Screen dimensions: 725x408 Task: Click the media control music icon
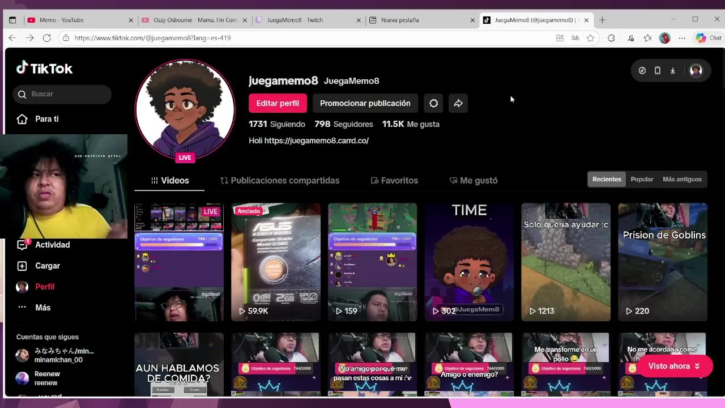click(x=631, y=38)
